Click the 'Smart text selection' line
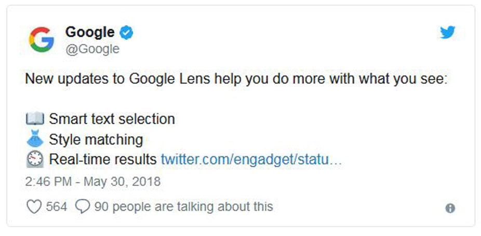 [112, 119]
